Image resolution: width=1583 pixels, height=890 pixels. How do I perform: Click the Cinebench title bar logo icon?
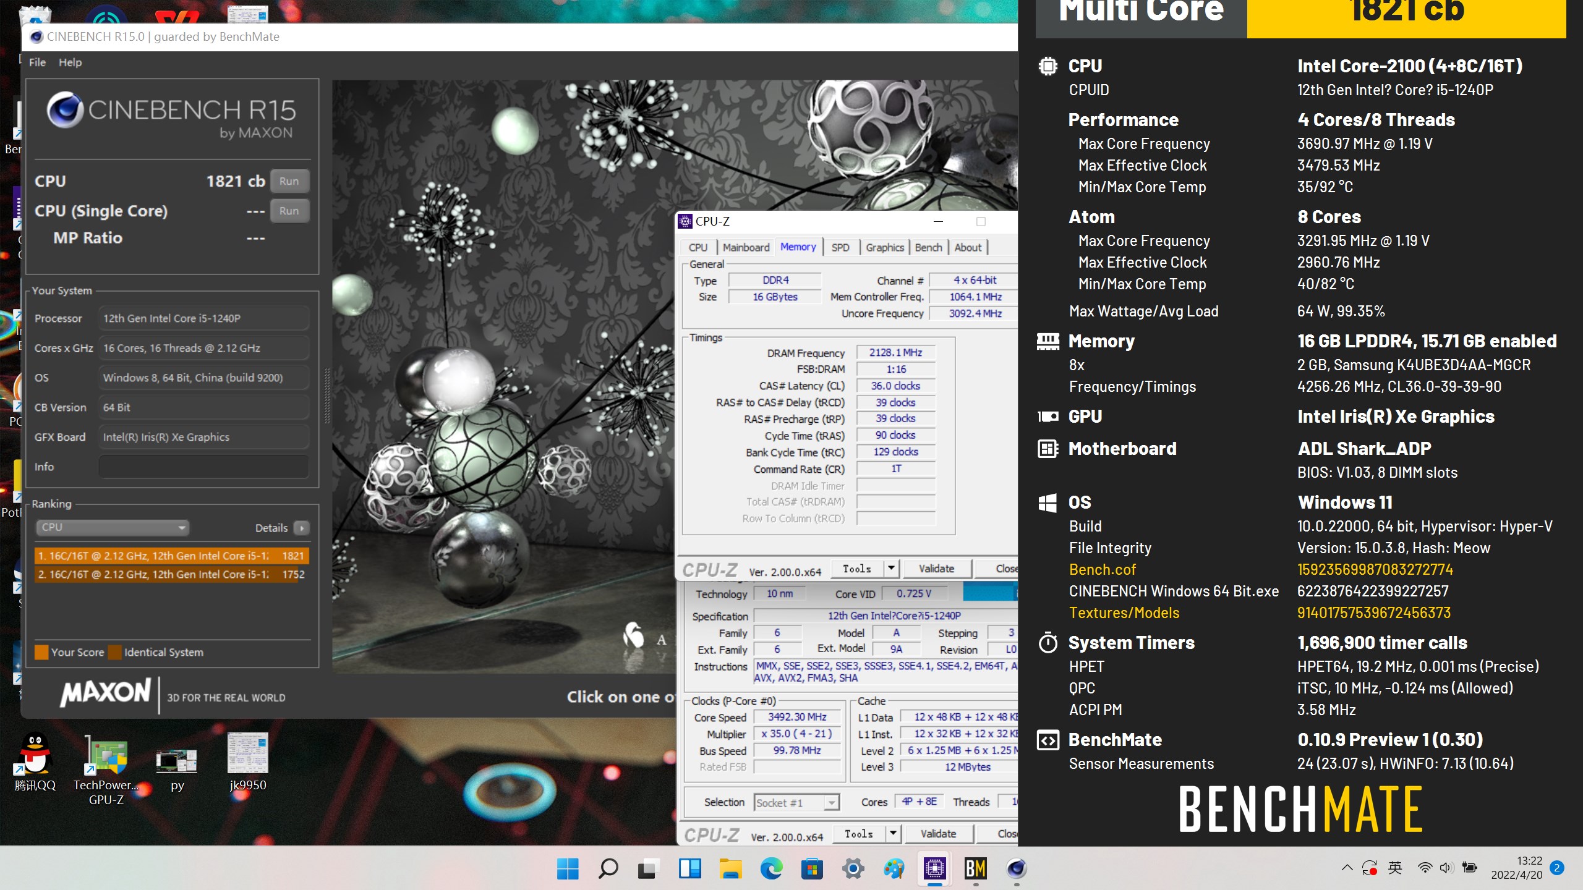36,36
